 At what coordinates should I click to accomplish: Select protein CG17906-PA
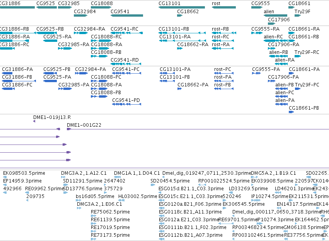point(271,81)
